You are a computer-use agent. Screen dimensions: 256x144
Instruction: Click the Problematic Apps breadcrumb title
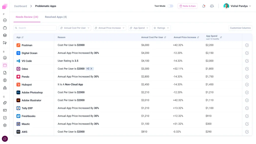46,6
